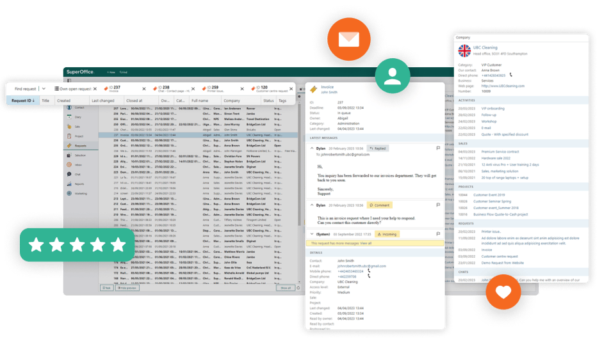
Task: Open the VIP onboarding activity
Action: 492,109
